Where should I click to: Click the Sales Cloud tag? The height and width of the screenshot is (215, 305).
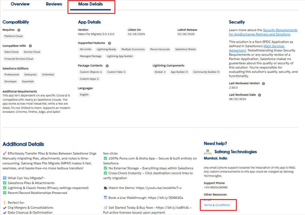[x=11, y=52]
